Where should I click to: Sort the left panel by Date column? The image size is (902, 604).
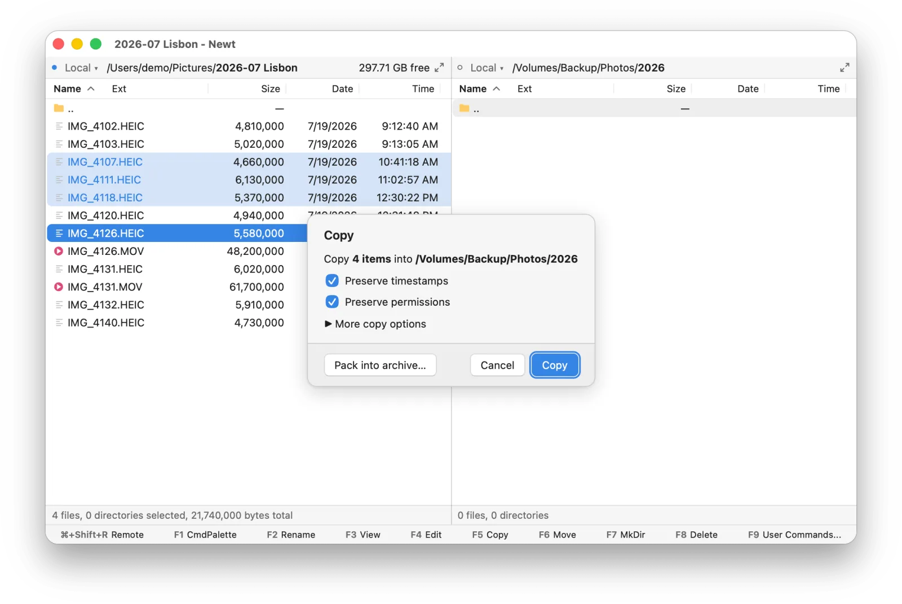tap(342, 89)
